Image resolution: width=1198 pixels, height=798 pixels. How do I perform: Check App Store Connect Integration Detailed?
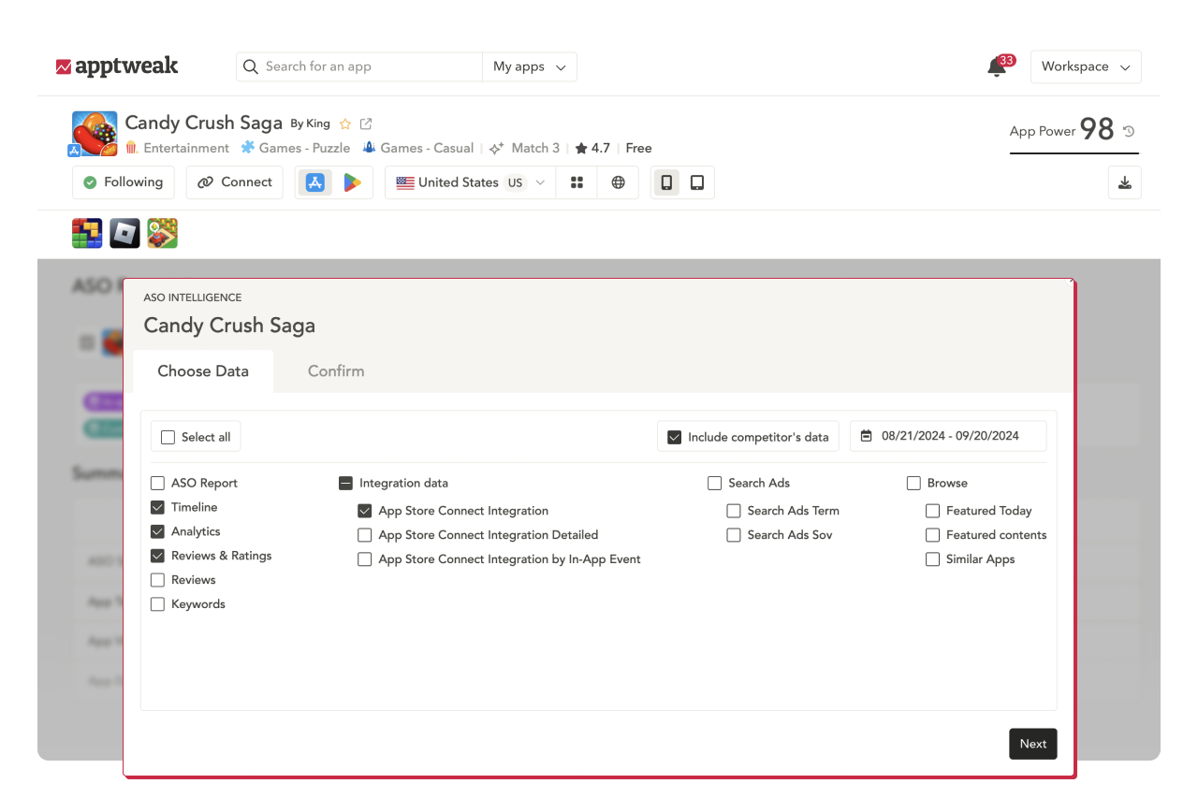pyautogui.click(x=364, y=535)
